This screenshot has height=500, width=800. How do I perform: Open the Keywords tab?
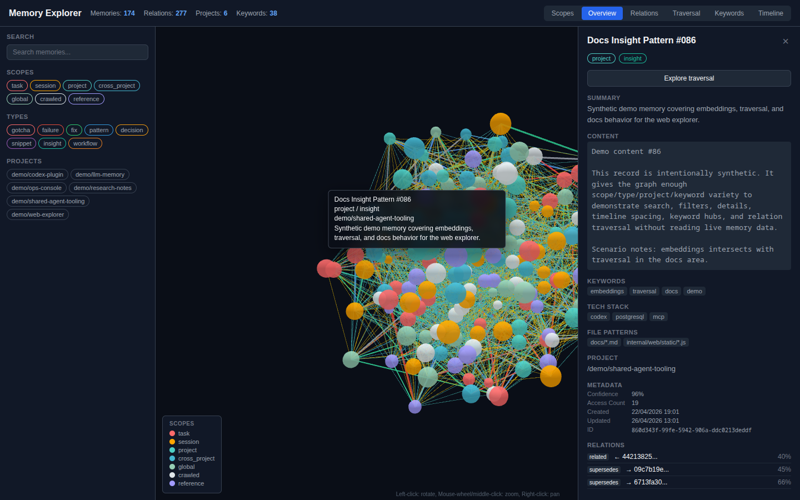[x=729, y=13]
